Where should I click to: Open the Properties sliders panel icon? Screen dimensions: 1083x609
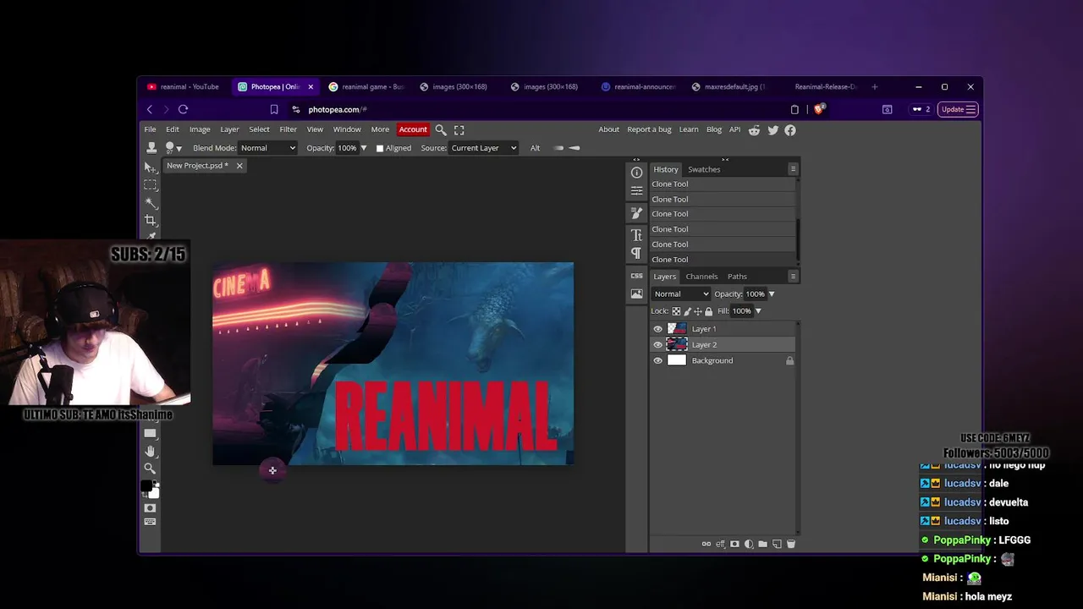(636, 191)
